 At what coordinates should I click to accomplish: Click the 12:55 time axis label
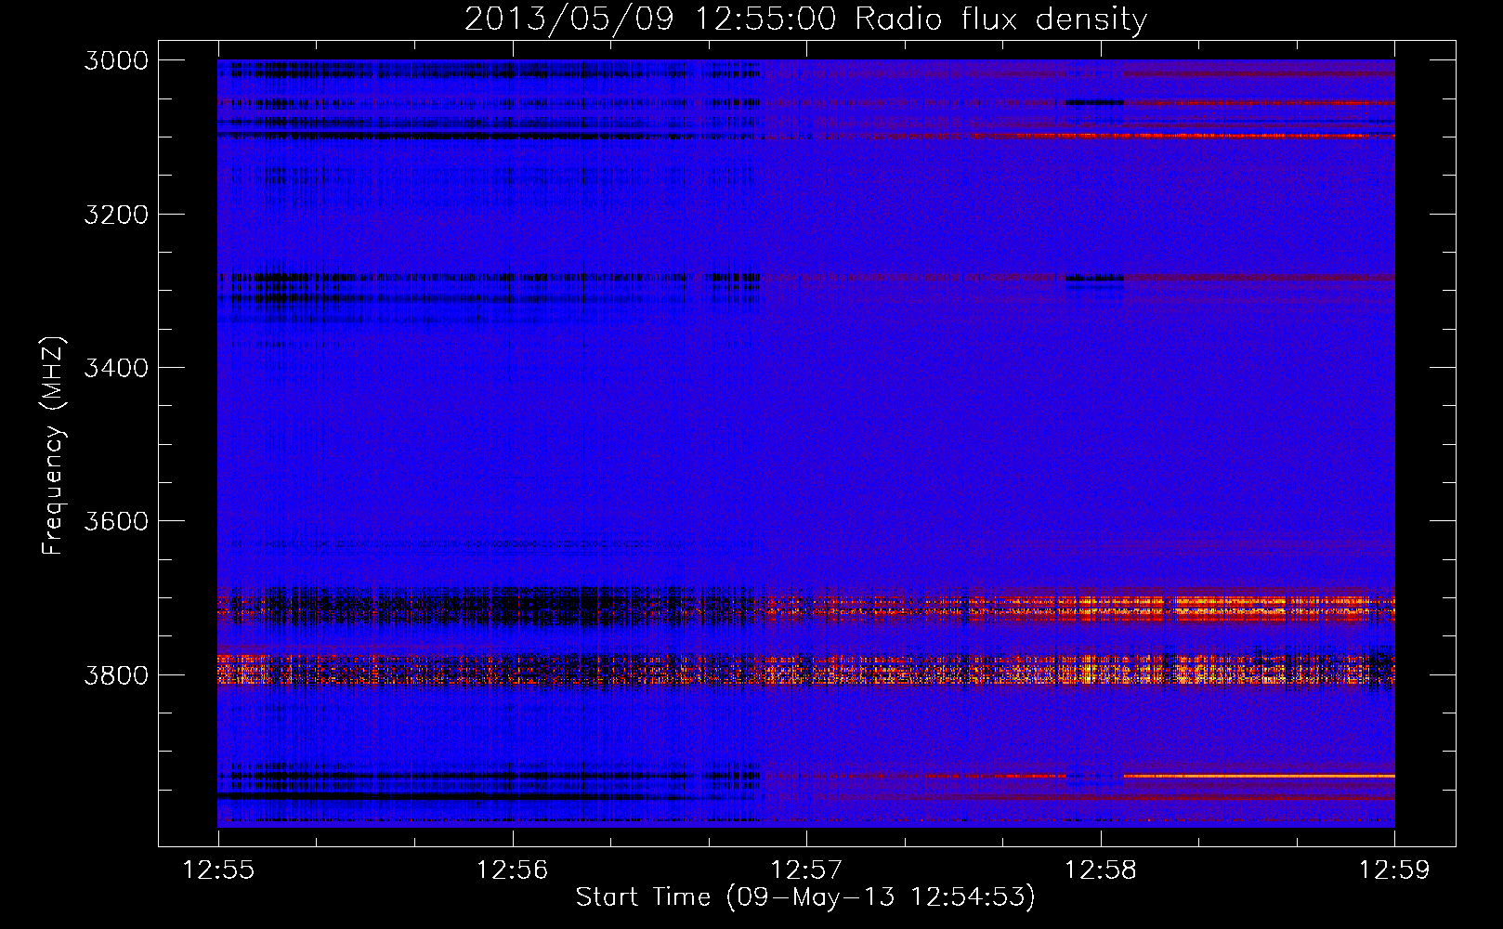[218, 870]
